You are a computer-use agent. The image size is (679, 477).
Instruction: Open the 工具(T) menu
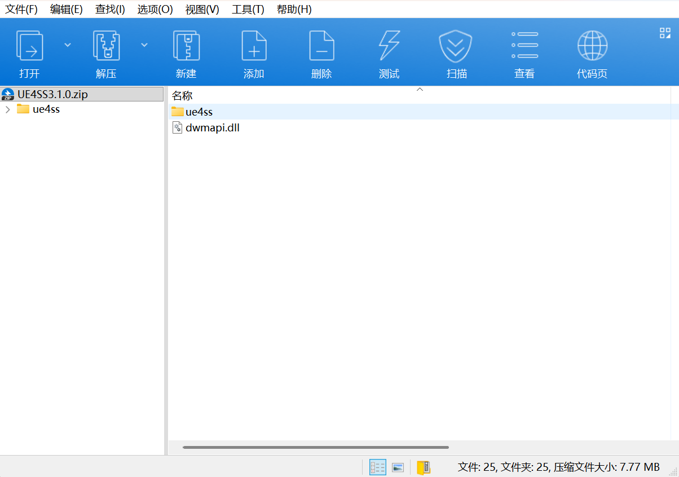[248, 9]
